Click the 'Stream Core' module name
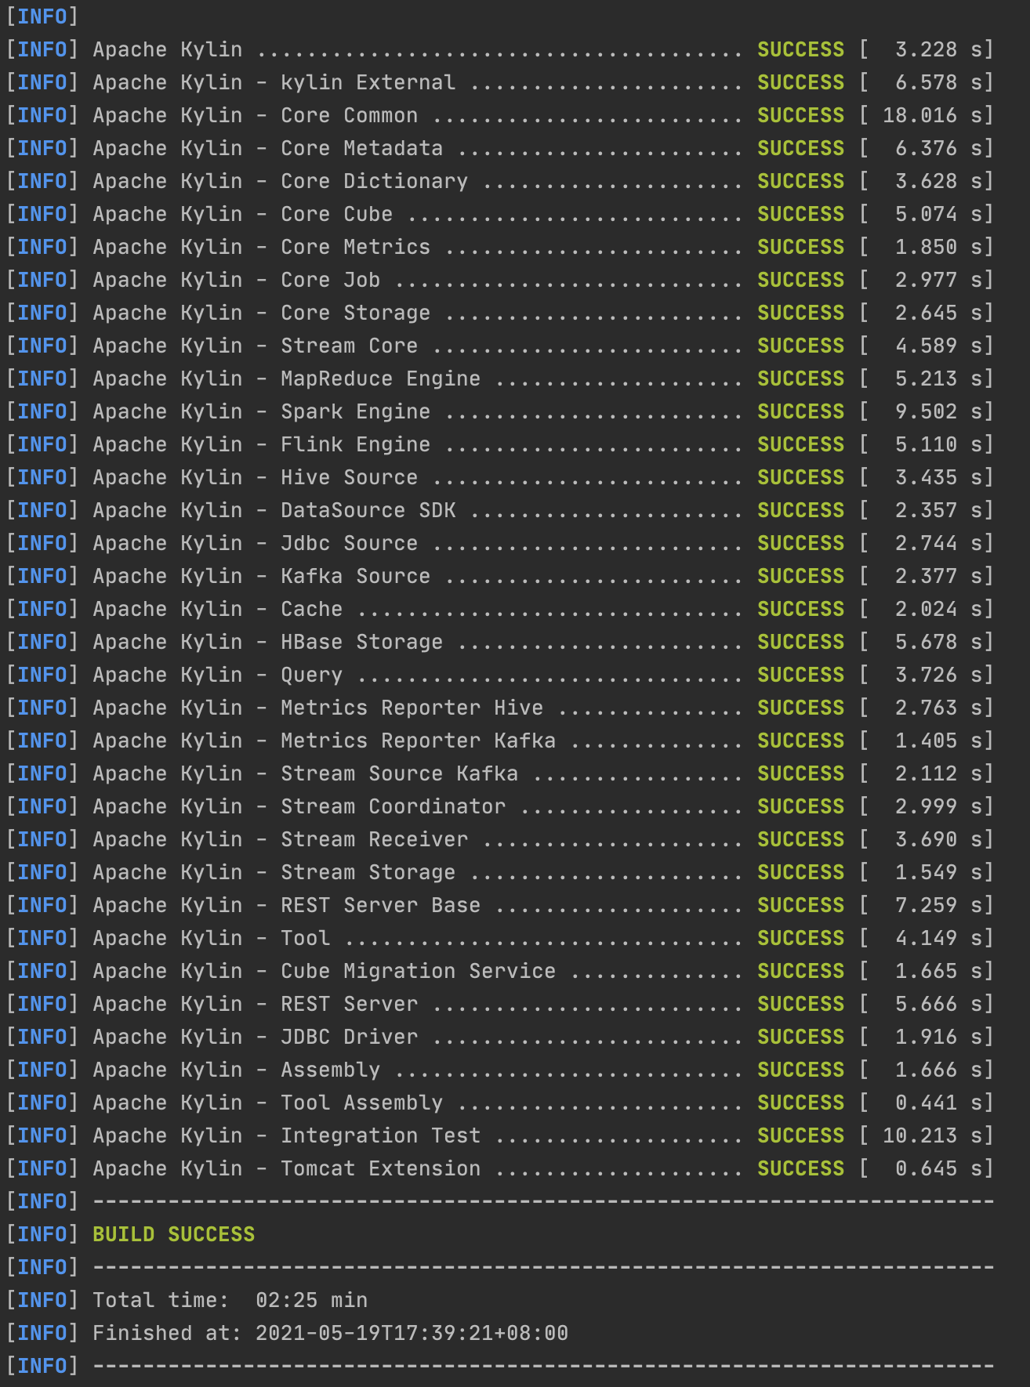Screen dimensions: 1030x1387 click(350, 346)
